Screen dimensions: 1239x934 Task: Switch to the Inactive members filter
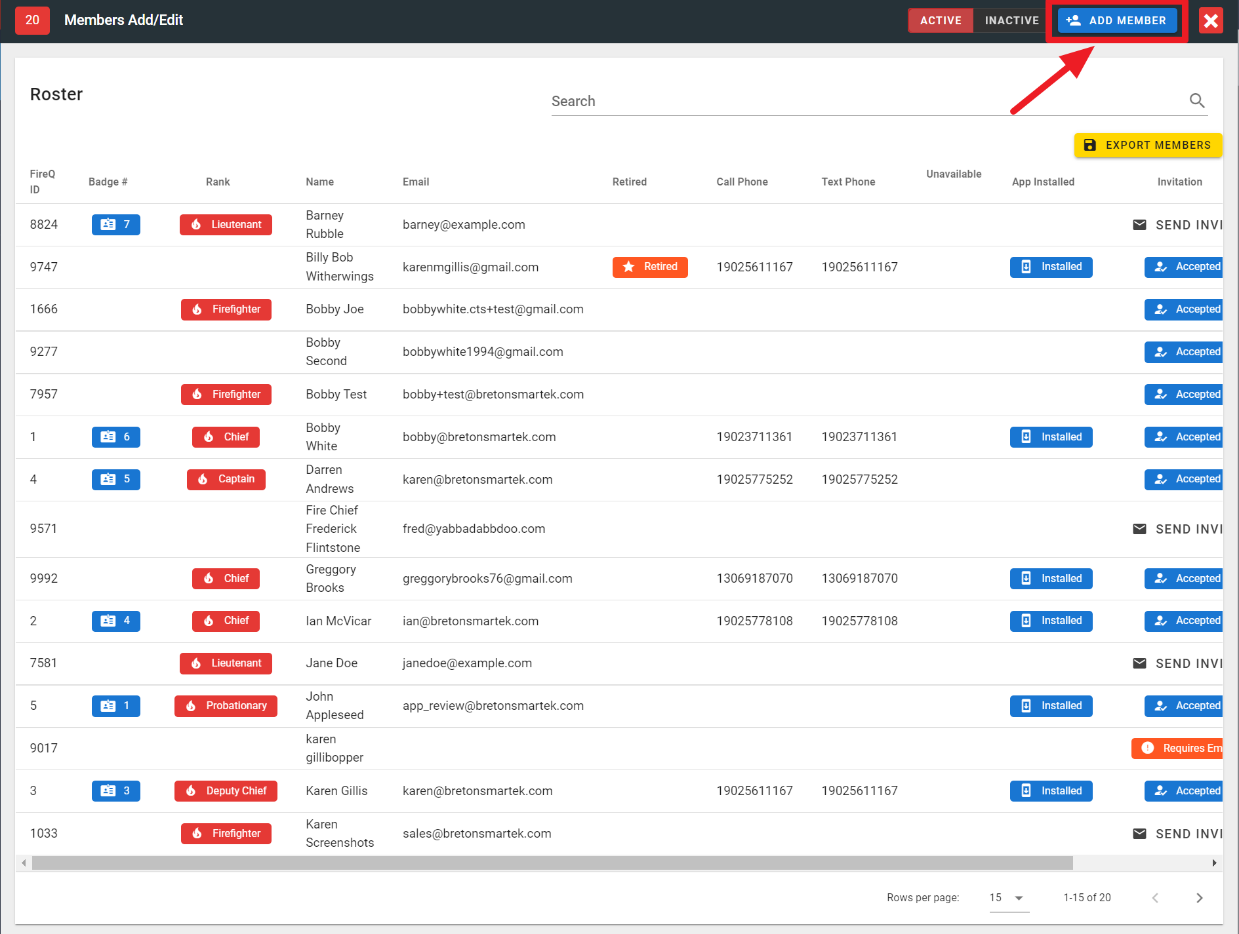pos(1011,21)
